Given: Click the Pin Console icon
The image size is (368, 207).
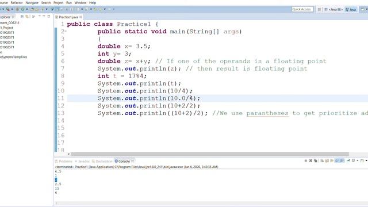Looking at the screenshot, I should point(348,161).
